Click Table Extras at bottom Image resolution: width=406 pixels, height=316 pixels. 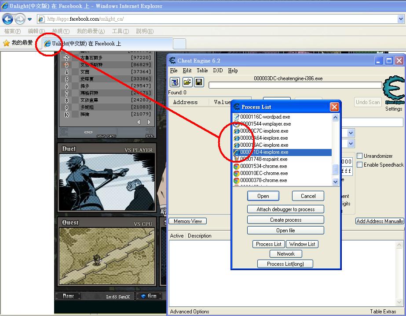click(x=383, y=312)
